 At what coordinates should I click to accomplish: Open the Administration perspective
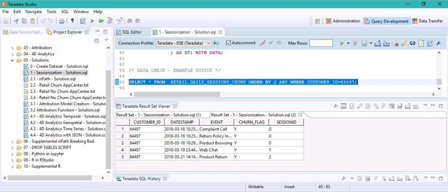click(x=343, y=21)
